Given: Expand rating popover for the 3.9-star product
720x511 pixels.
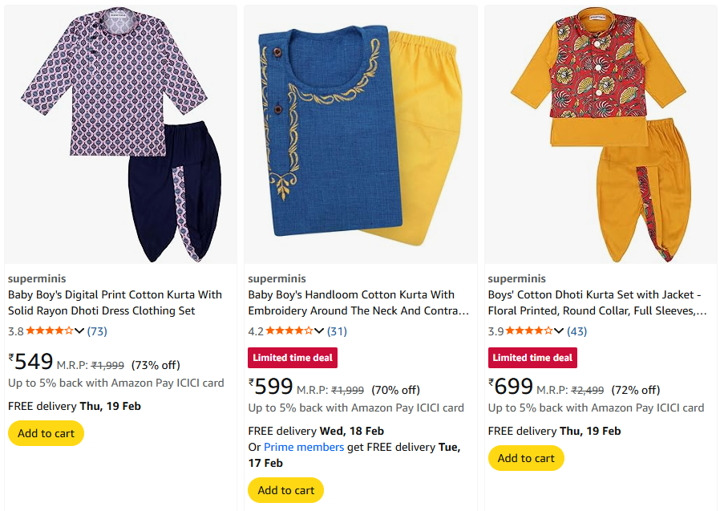Looking at the screenshot, I should click(559, 331).
